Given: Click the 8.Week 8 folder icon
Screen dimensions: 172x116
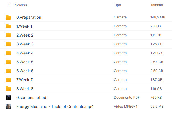Looking at the screenshot, I should [8, 89].
